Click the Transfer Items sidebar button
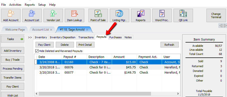Viewport: 227px width, 97px height. click(x=12, y=78)
